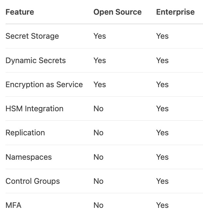Select the Namespaces feature cell
The width and height of the screenshot is (203, 216).
(29, 157)
